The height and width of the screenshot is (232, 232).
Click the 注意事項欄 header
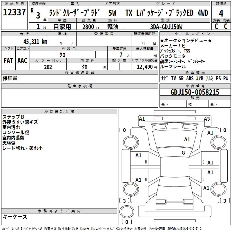[x=79, y=86]
